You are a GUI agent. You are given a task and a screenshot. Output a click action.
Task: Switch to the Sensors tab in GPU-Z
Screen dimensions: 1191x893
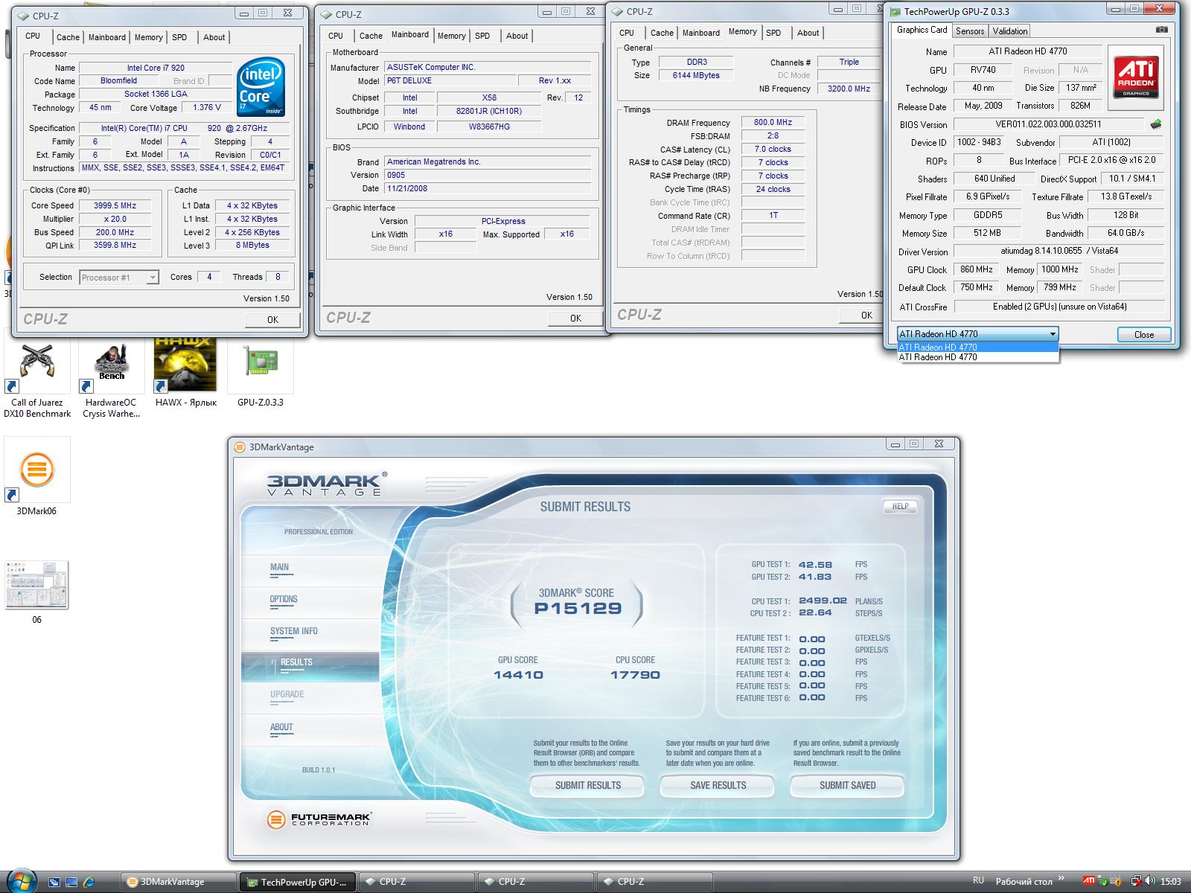[970, 31]
